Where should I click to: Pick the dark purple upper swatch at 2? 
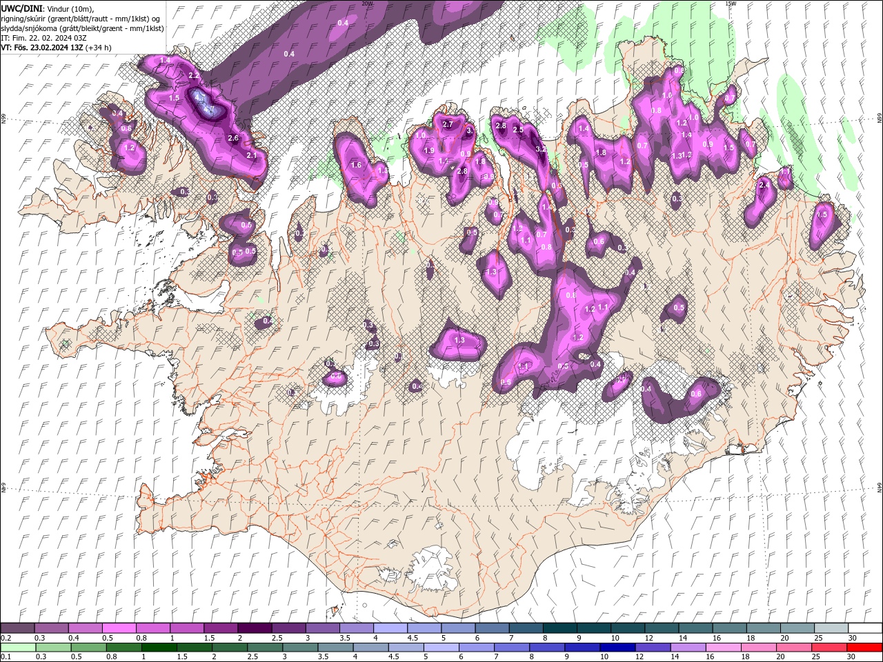click(x=254, y=628)
